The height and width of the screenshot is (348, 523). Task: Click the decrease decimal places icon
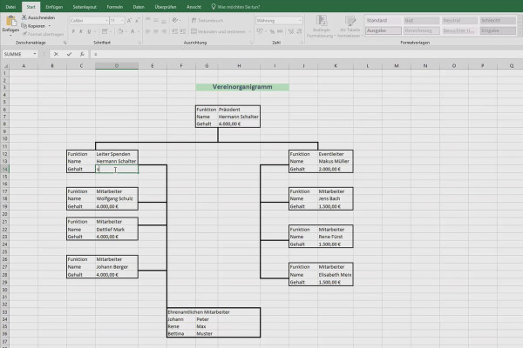pyautogui.click(x=299, y=31)
